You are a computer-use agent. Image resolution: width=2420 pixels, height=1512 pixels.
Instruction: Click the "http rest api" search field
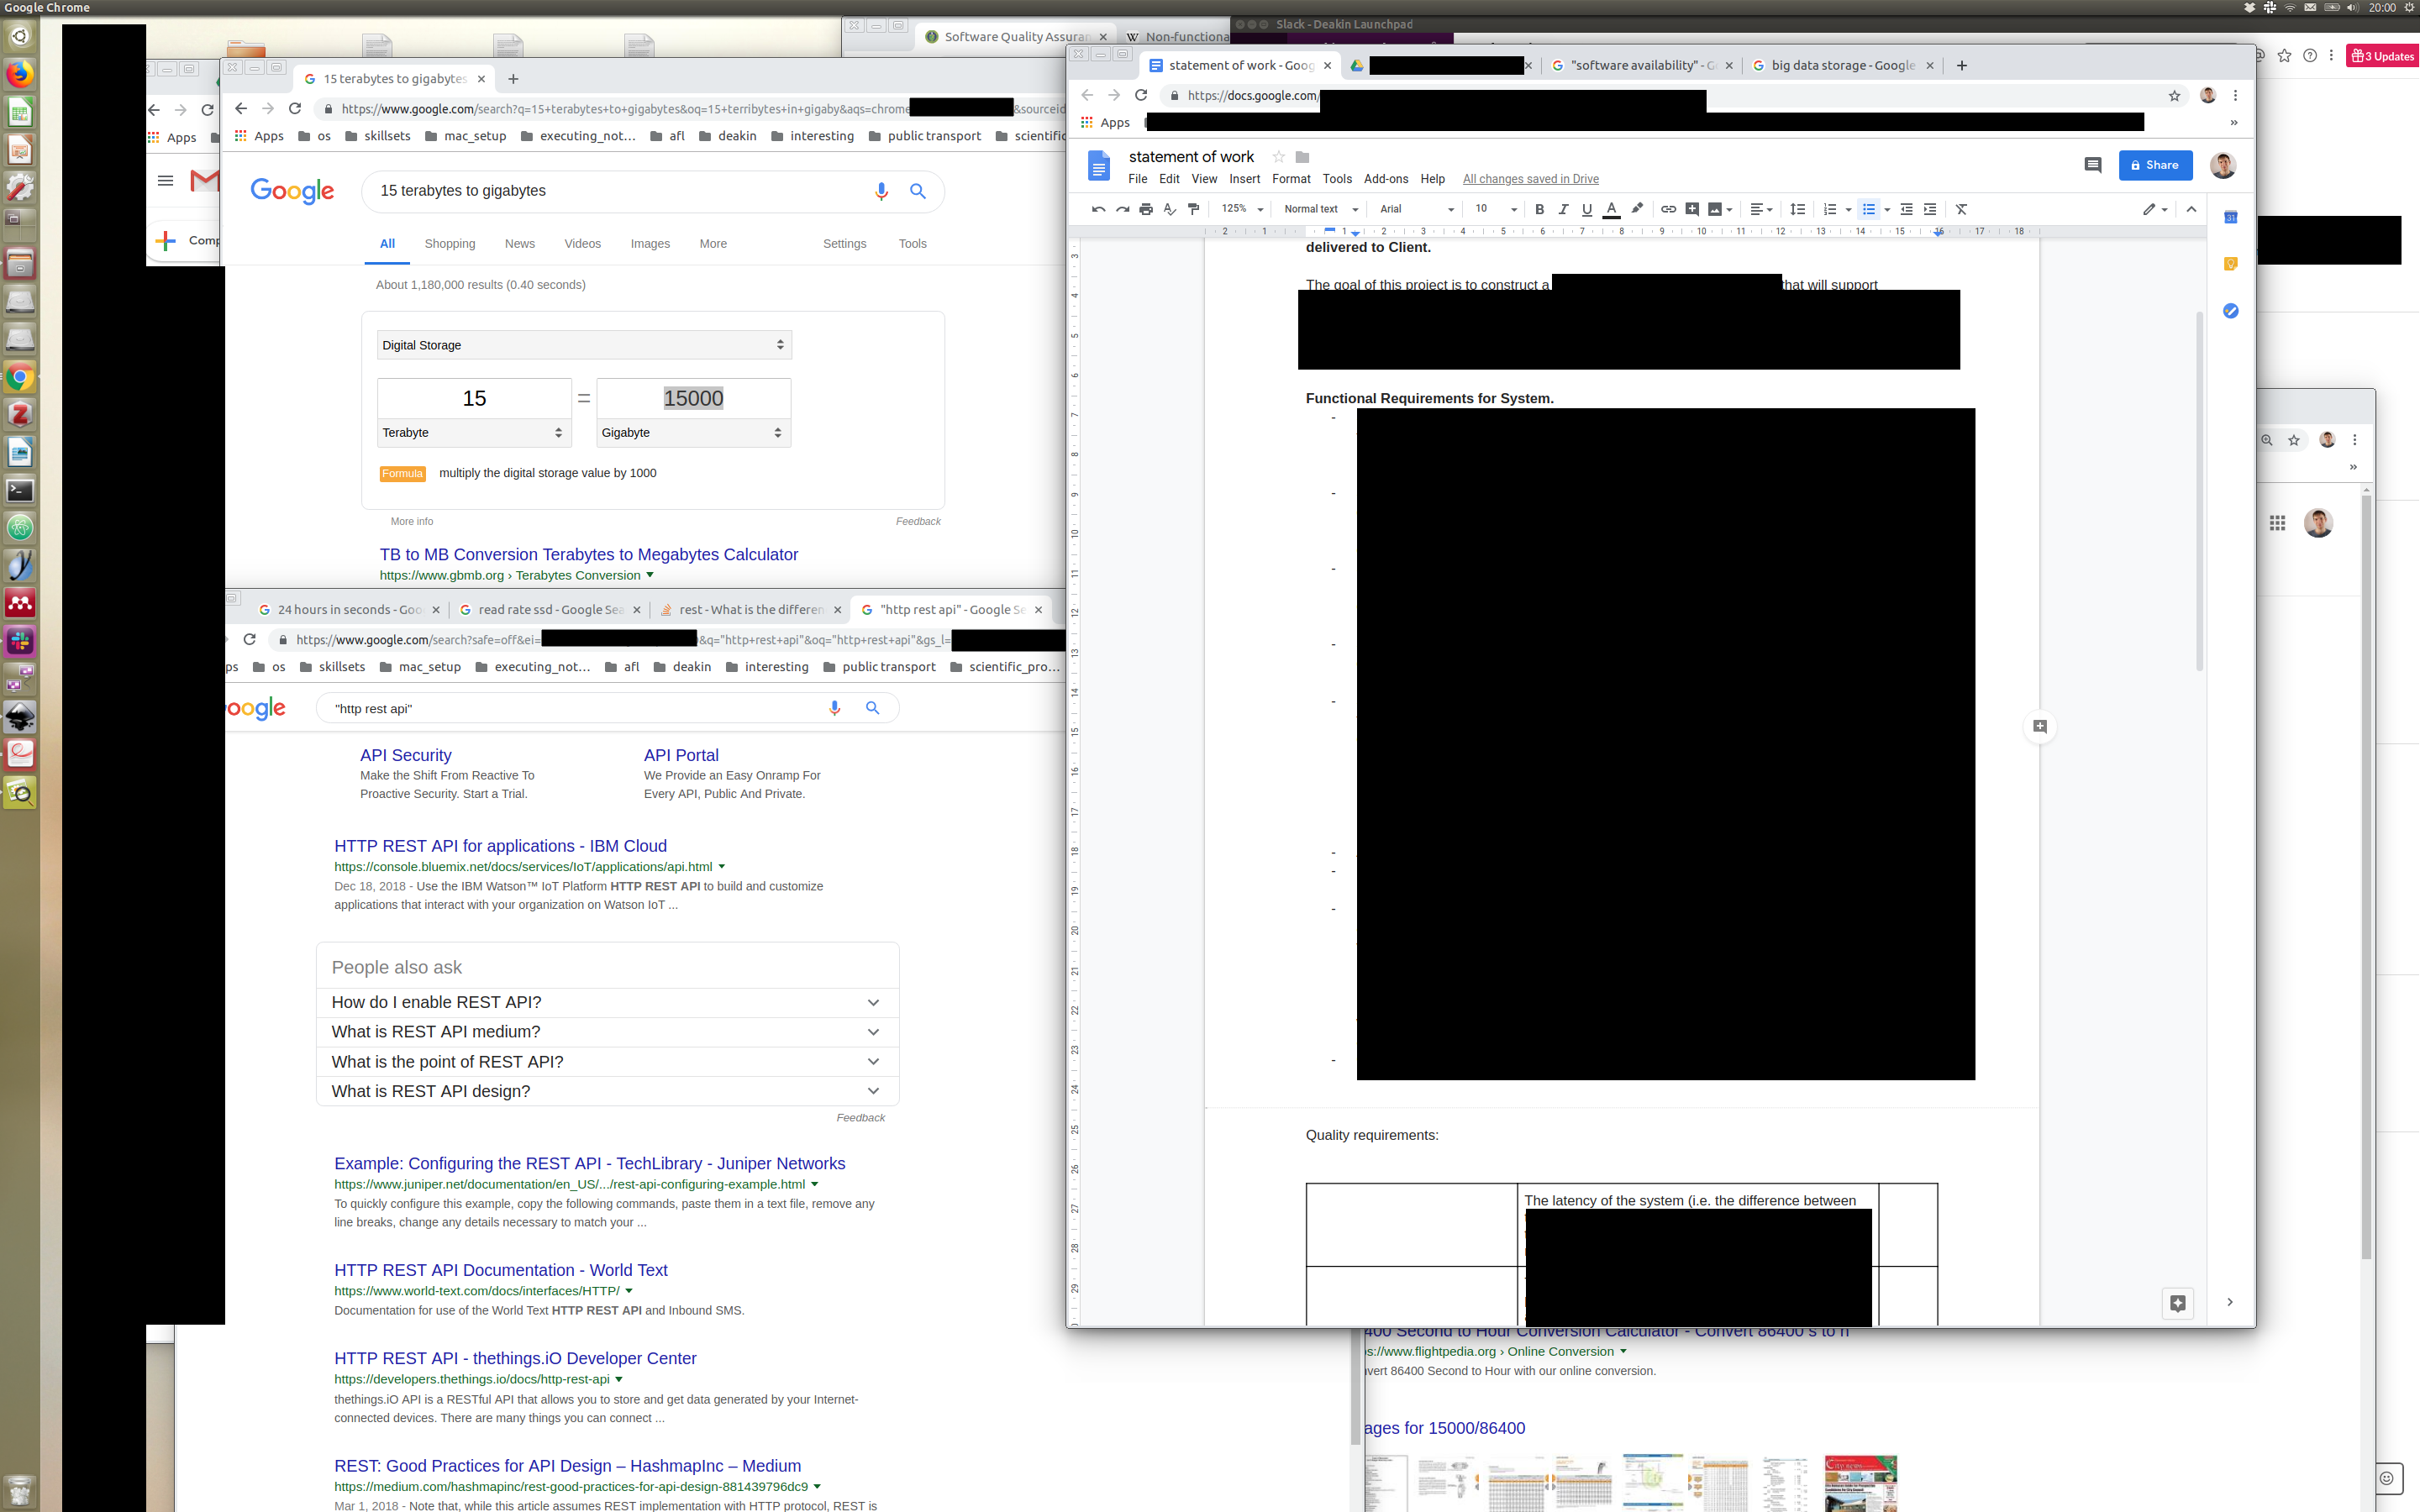570,708
